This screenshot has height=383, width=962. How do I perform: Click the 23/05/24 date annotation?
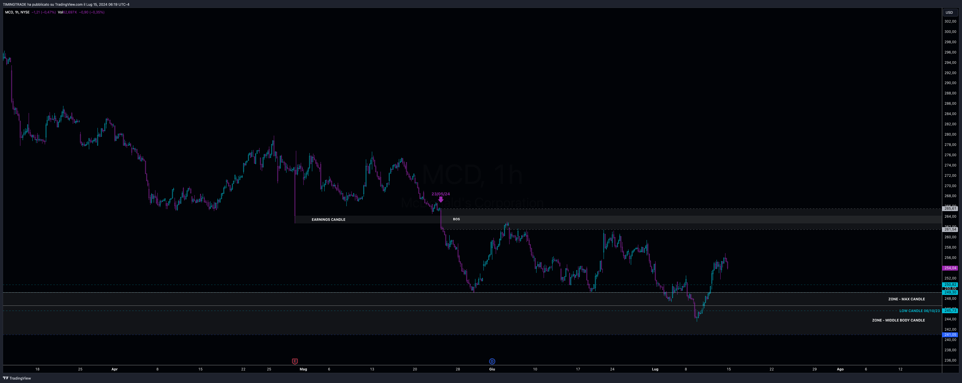[x=441, y=194]
